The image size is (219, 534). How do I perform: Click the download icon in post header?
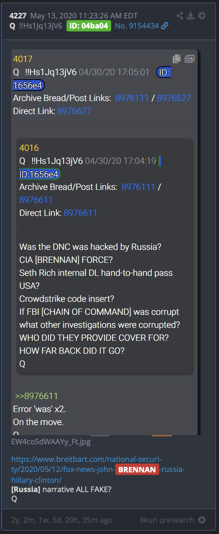coord(191,16)
